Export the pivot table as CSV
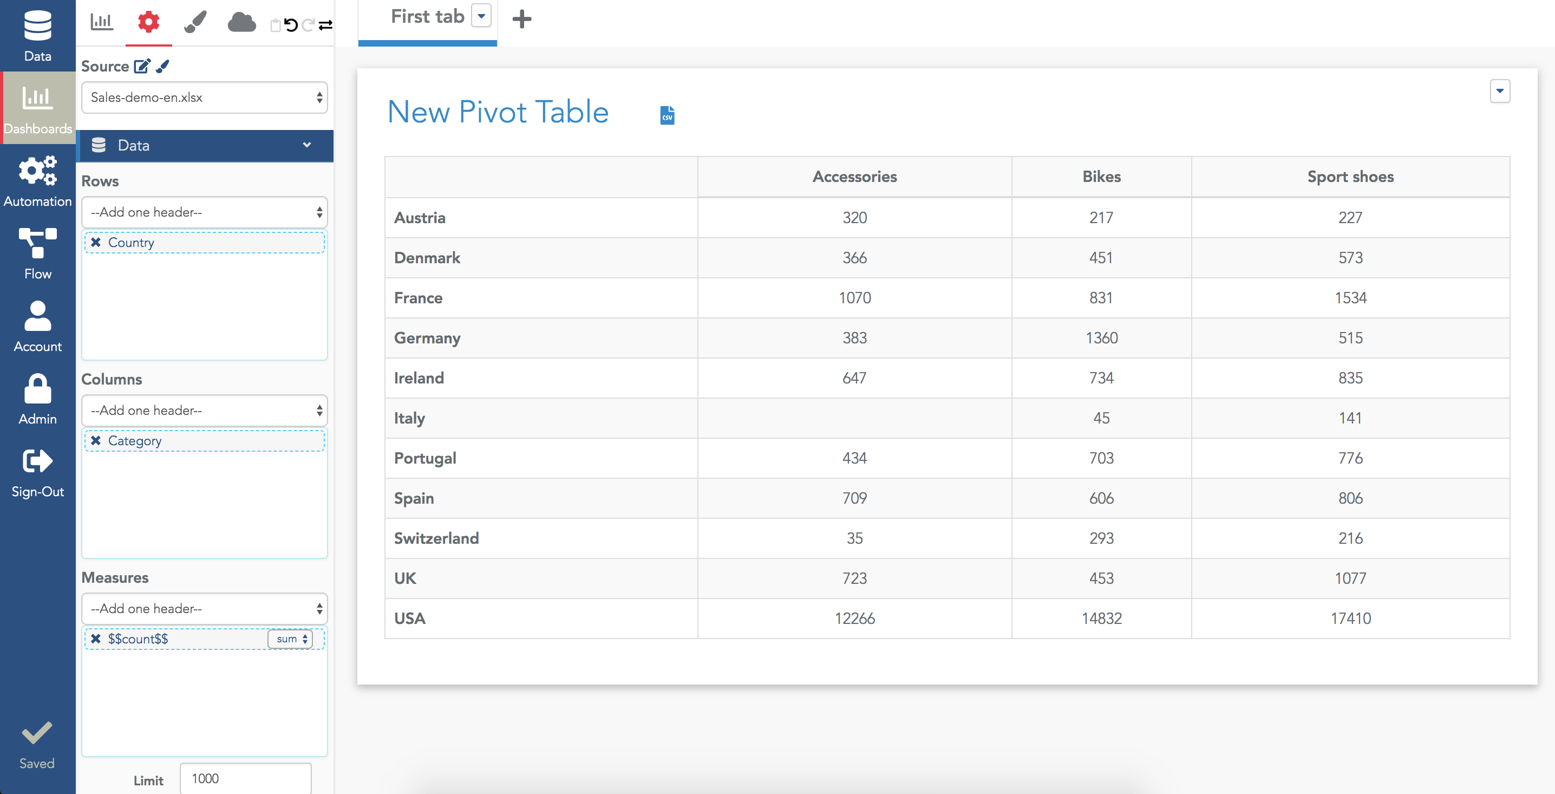 tap(667, 115)
